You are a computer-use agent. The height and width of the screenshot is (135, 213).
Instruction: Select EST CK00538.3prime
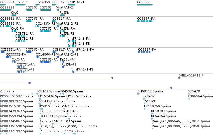[x=52, y=111]
